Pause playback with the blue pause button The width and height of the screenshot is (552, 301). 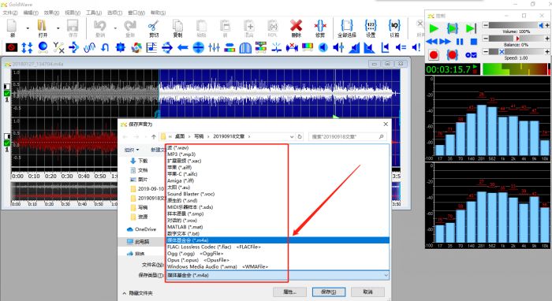[460, 42]
